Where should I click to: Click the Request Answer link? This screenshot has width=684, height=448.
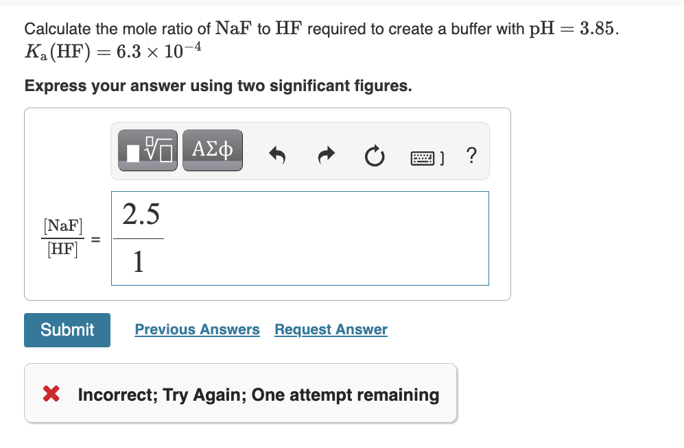click(x=330, y=329)
